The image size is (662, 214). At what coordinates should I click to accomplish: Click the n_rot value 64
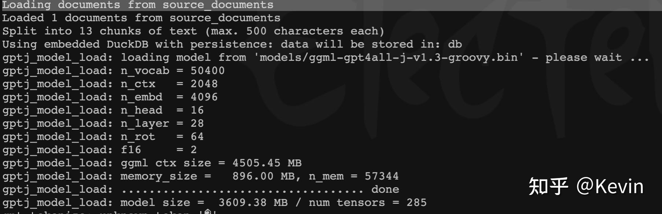click(x=197, y=137)
